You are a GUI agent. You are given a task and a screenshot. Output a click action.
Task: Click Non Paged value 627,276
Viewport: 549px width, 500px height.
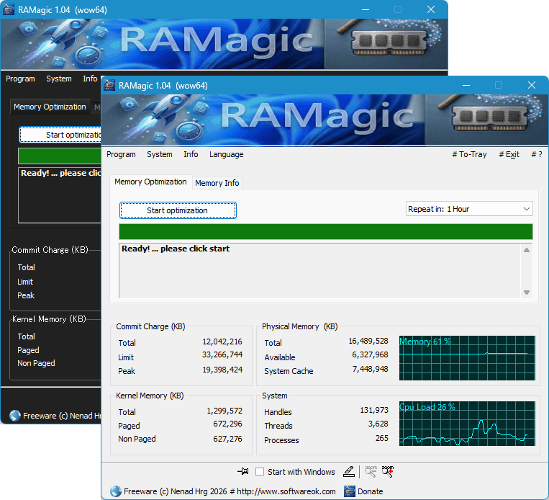[227, 439]
